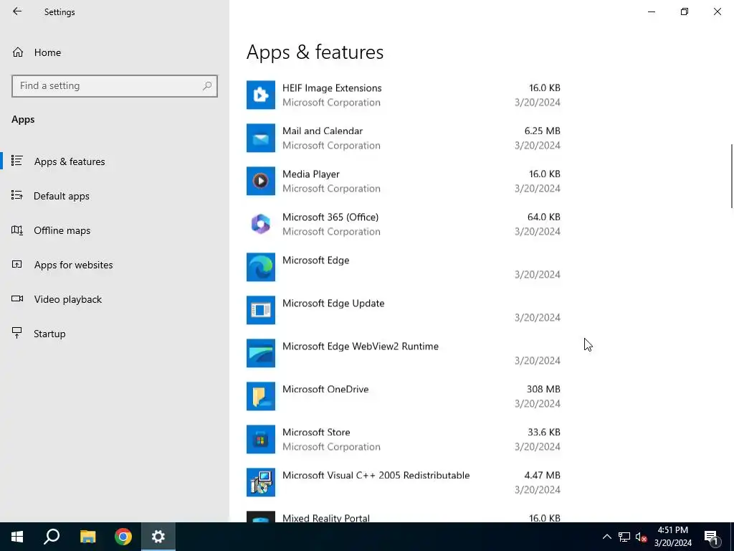Click the Microsoft Edge app icon
This screenshot has height=551, width=734.
click(x=261, y=267)
